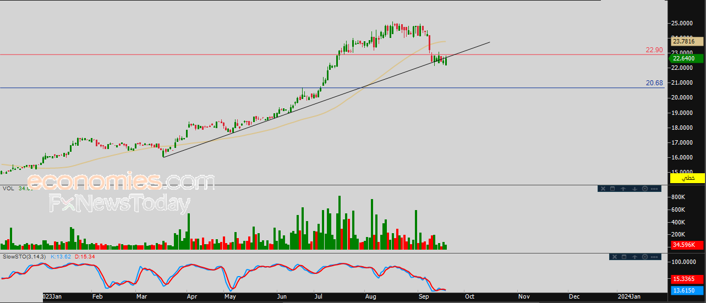The width and height of the screenshot is (706, 303).
Task: Click the 400K volume axis label
Action: pyautogui.click(x=679, y=222)
